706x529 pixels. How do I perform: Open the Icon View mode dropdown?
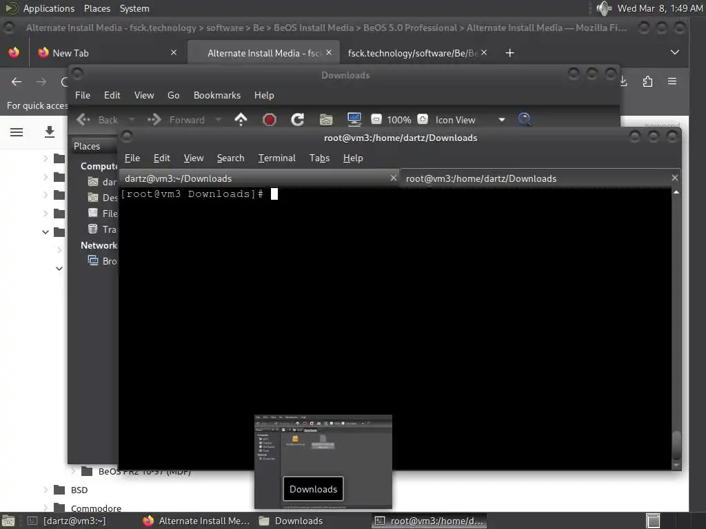470,120
